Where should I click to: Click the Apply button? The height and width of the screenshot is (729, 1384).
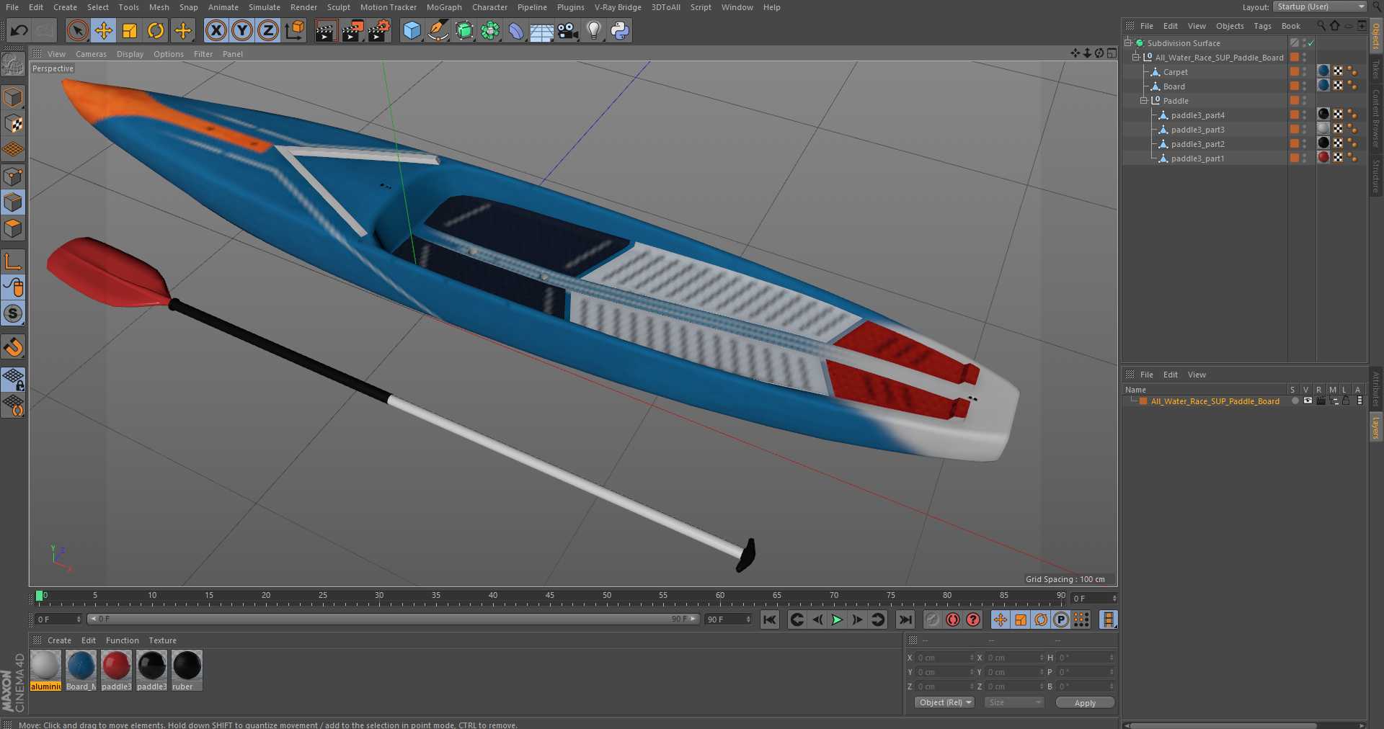point(1085,702)
